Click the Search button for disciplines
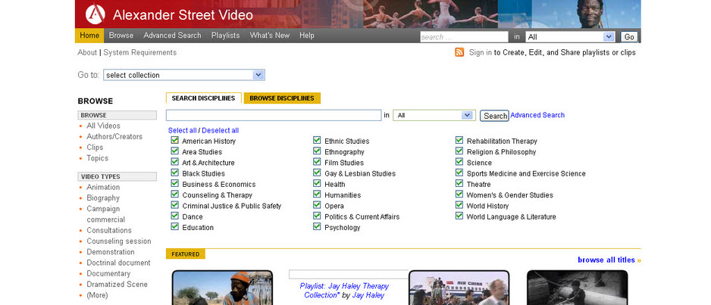 [x=495, y=116]
